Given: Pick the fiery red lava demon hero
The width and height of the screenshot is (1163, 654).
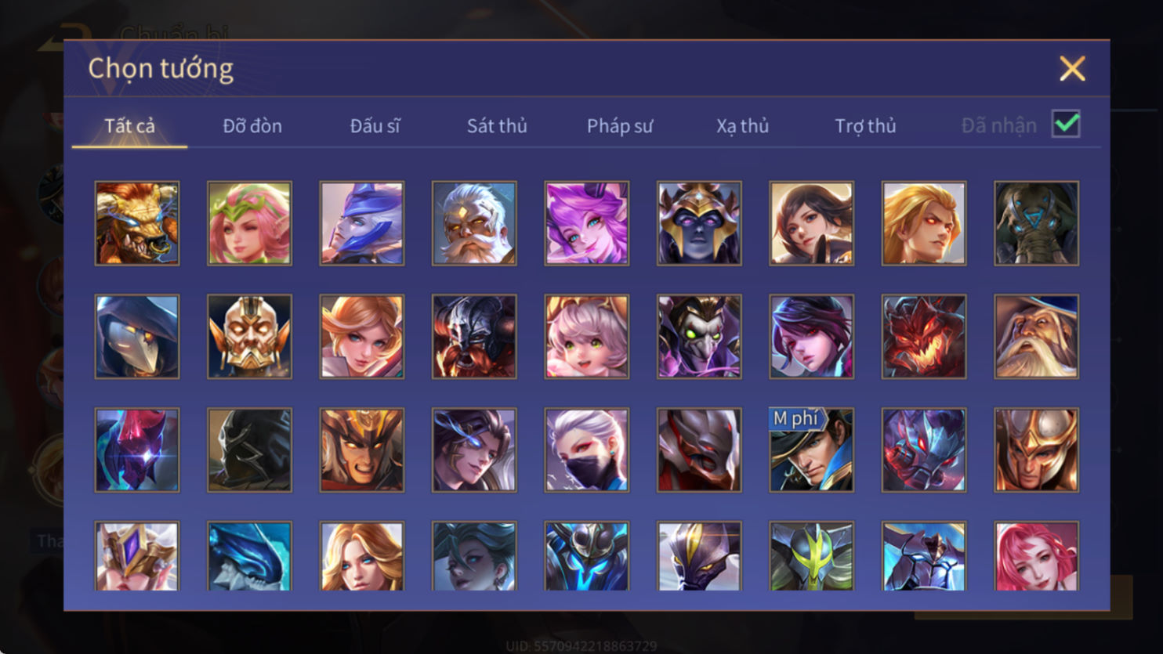Looking at the screenshot, I should click(x=924, y=337).
